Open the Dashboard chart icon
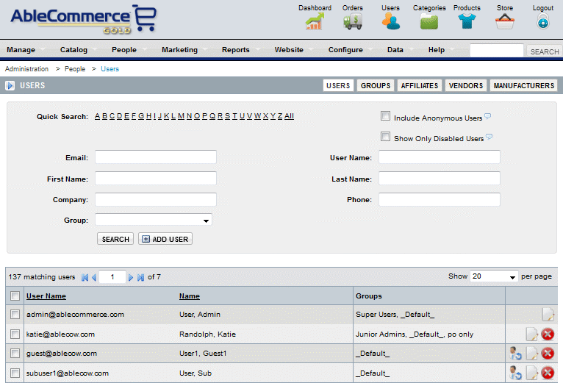Screen dimensions: 563x383 click(315, 21)
